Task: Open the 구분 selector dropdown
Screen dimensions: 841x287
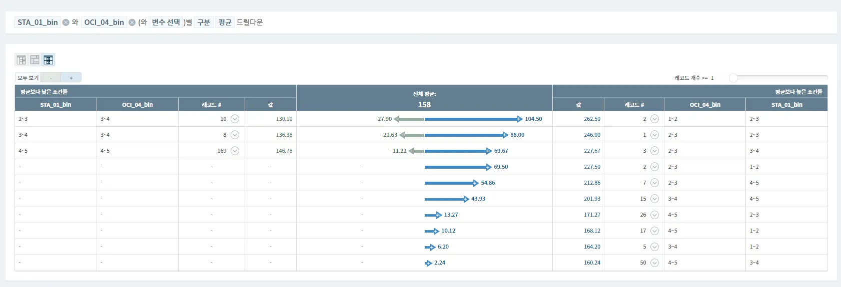Action: [x=204, y=22]
